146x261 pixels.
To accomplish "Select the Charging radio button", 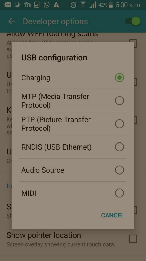I will 119,77.
